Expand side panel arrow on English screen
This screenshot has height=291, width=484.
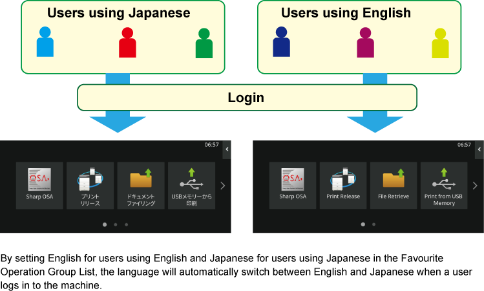(x=479, y=149)
